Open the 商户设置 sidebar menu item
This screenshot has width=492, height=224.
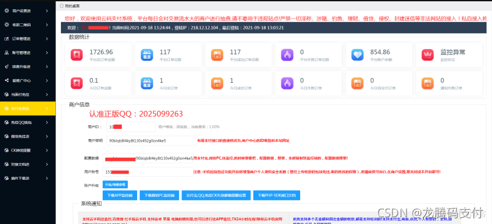[x=28, y=11]
